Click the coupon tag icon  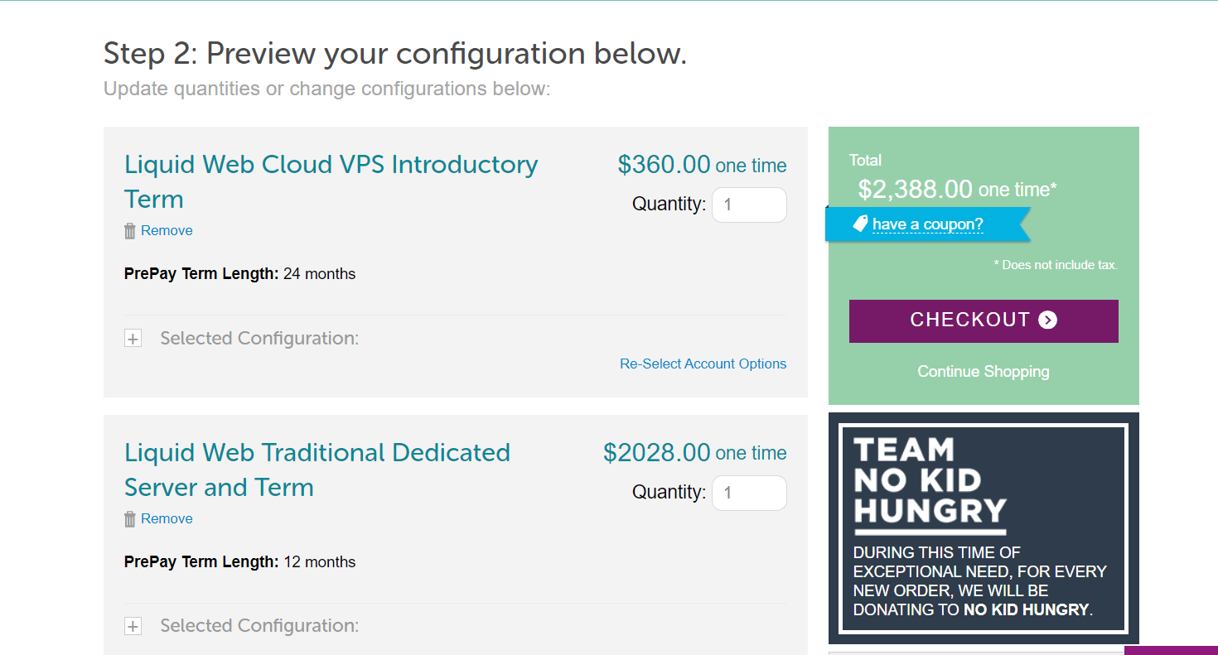pyautogui.click(x=861, y=224)
